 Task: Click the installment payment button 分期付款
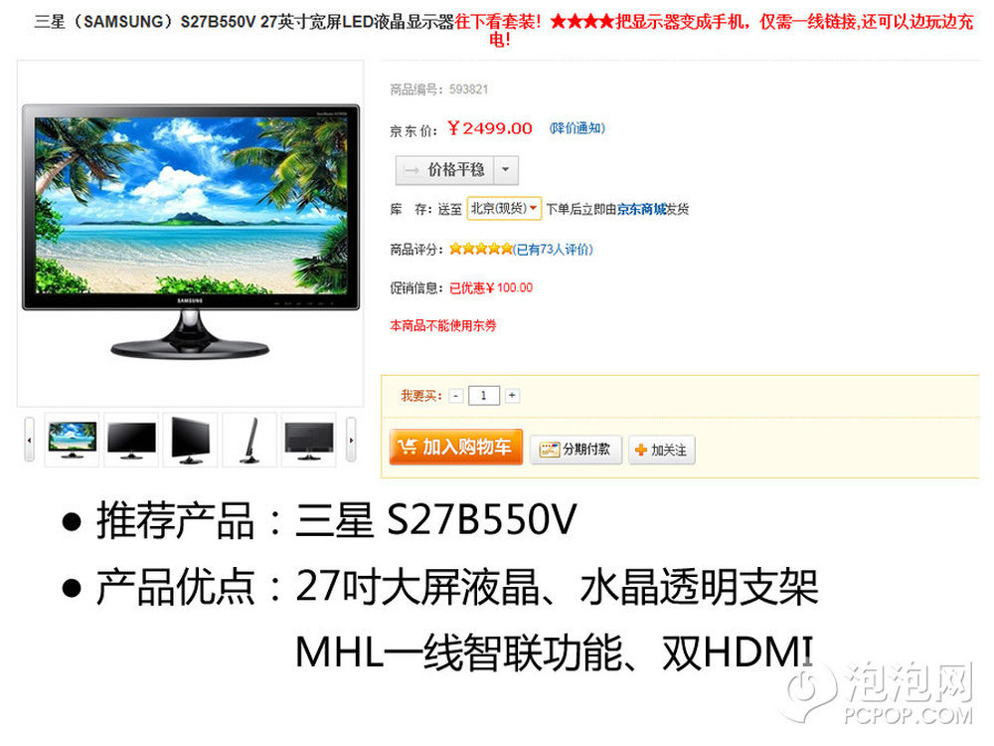pos(576,450)
